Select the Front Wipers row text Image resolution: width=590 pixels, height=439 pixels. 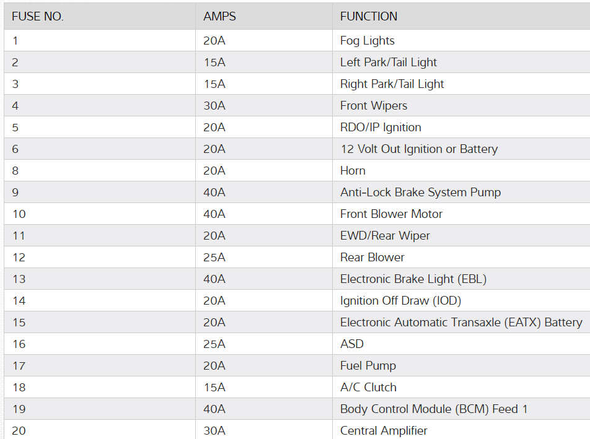click(373, 106)
